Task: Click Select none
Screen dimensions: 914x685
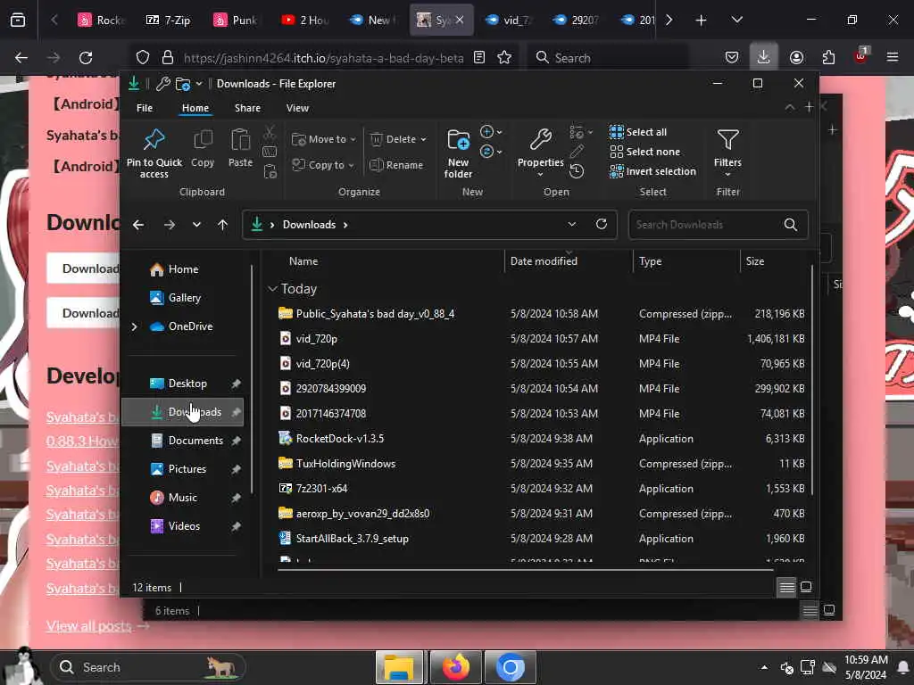Action: 644,152
